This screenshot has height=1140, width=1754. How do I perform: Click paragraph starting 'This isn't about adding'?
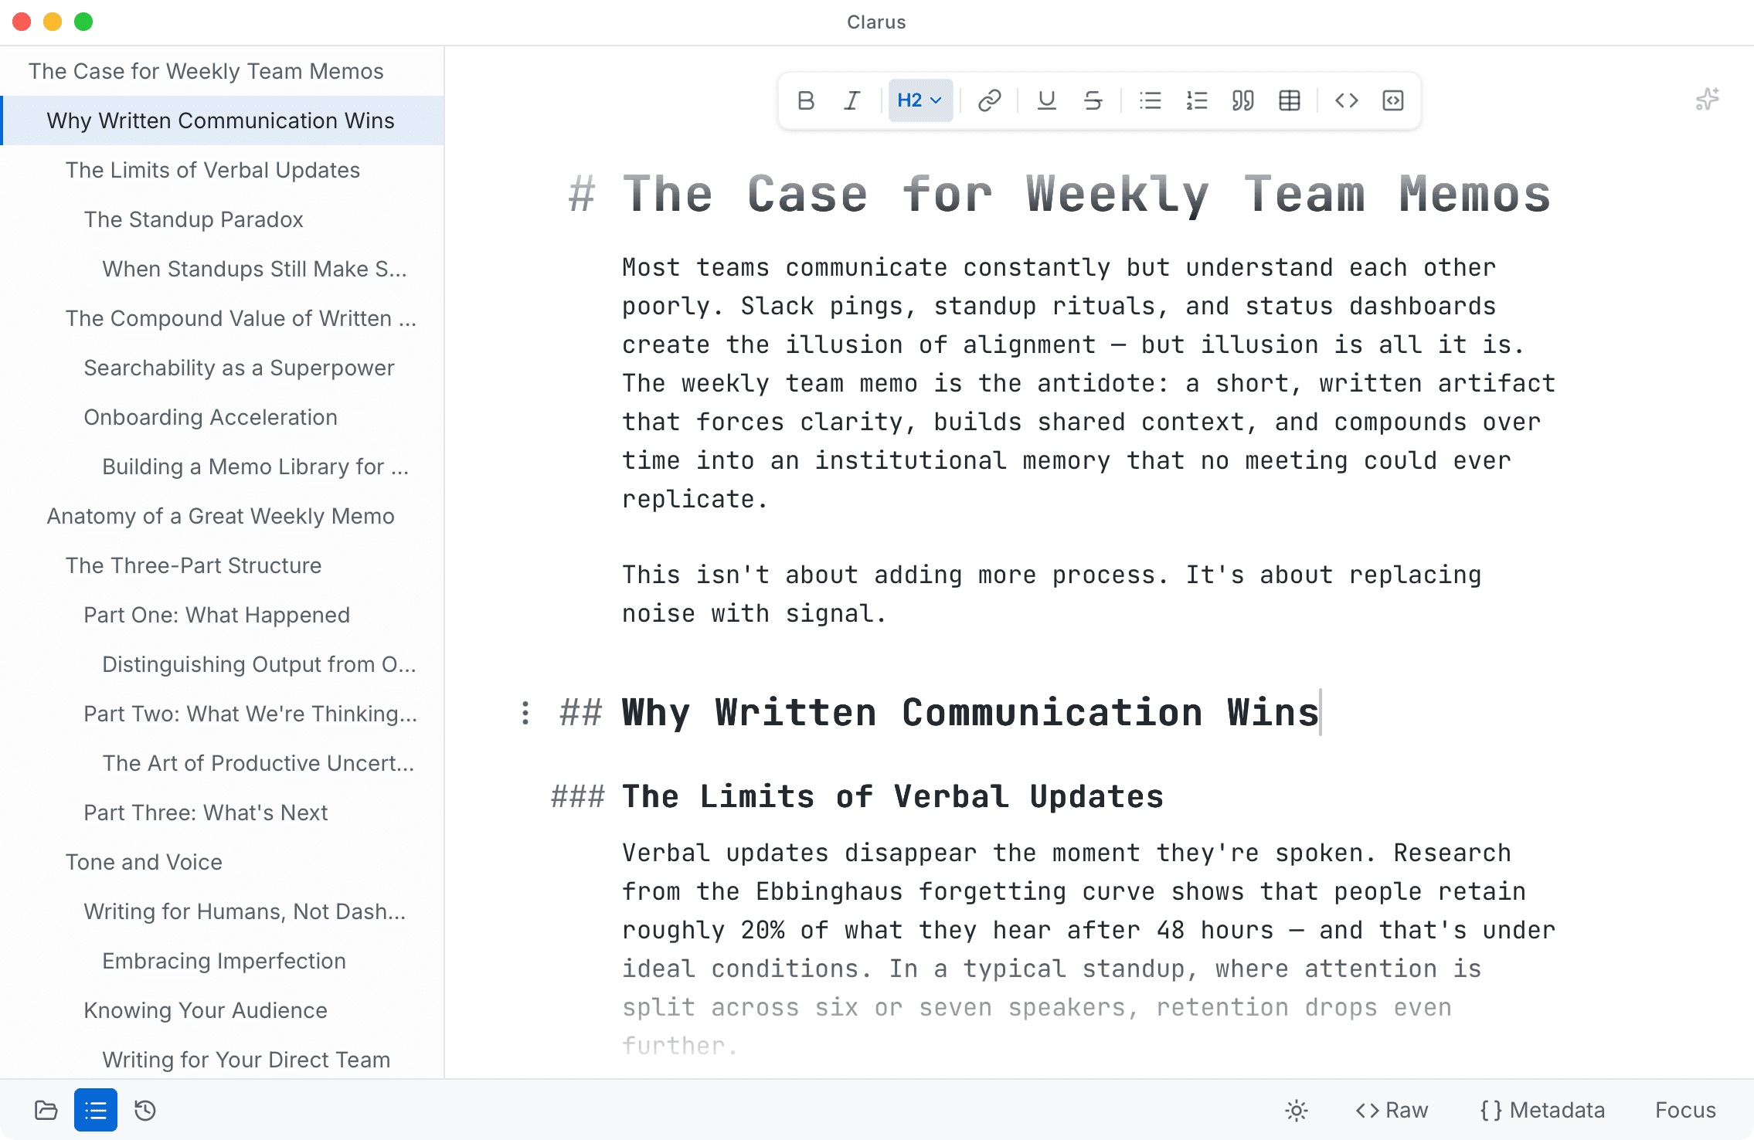(x=1052, y=594)
